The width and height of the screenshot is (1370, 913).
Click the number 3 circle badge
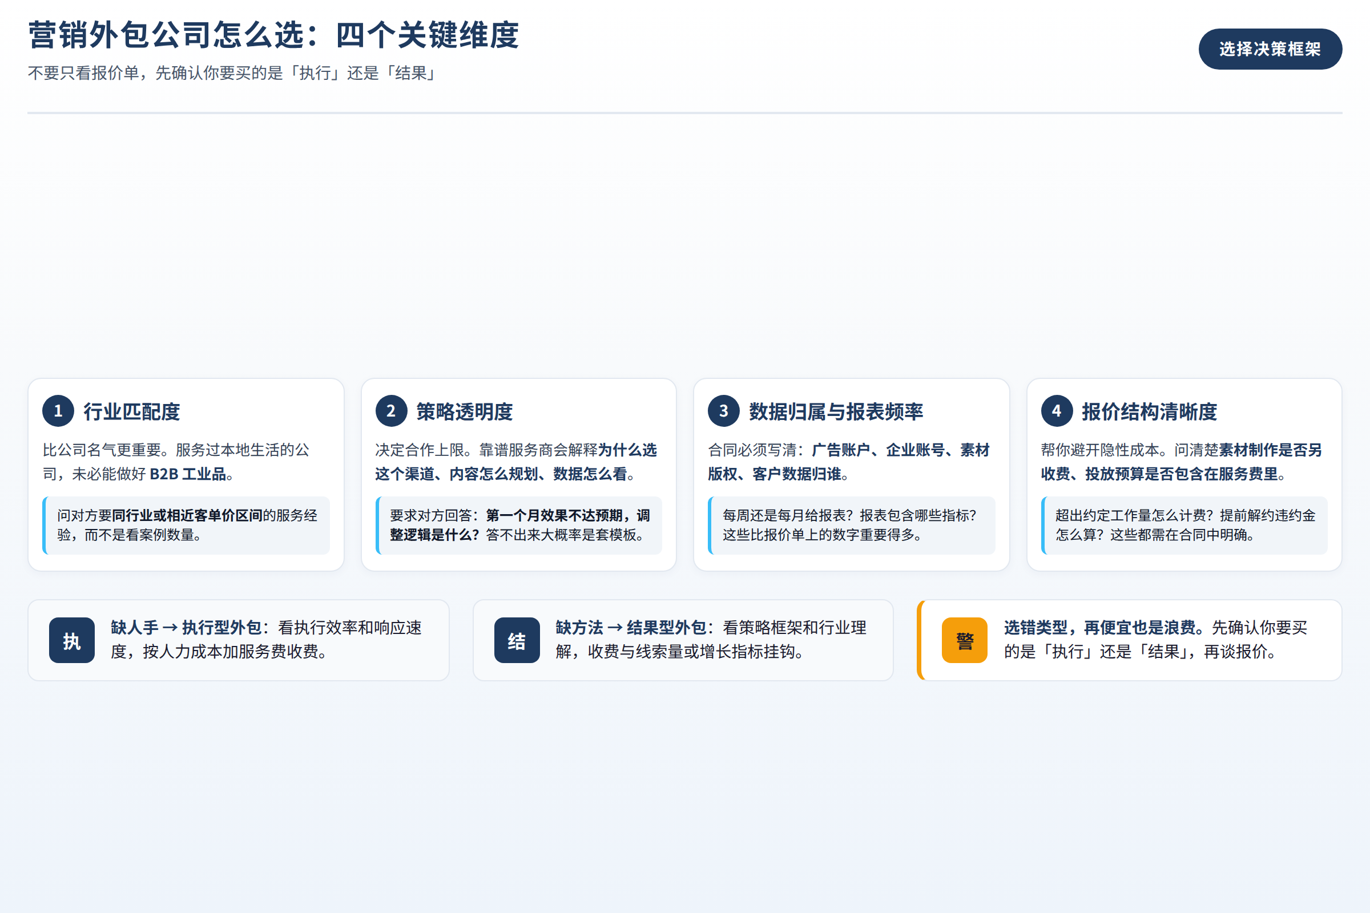[x=723, y=411]
